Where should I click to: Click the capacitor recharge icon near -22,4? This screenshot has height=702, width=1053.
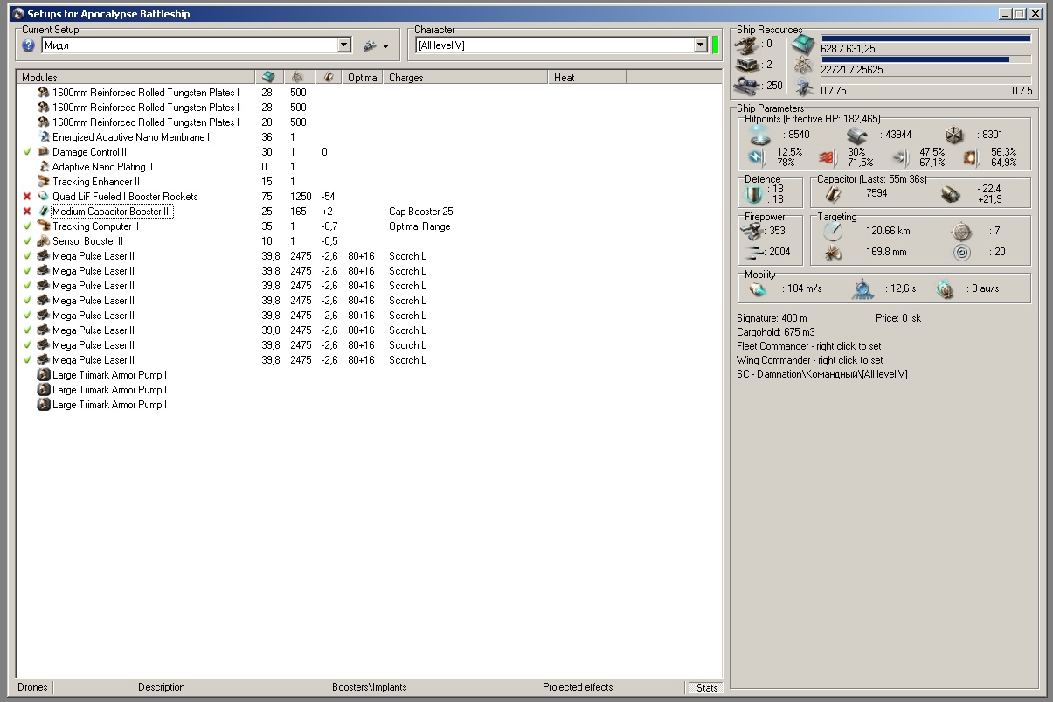coord(952,194)
